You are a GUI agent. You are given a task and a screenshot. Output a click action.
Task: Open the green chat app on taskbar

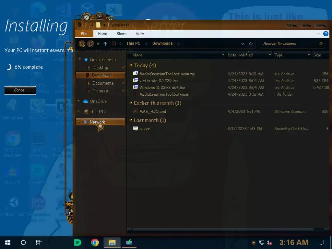(x=77, y=243)
